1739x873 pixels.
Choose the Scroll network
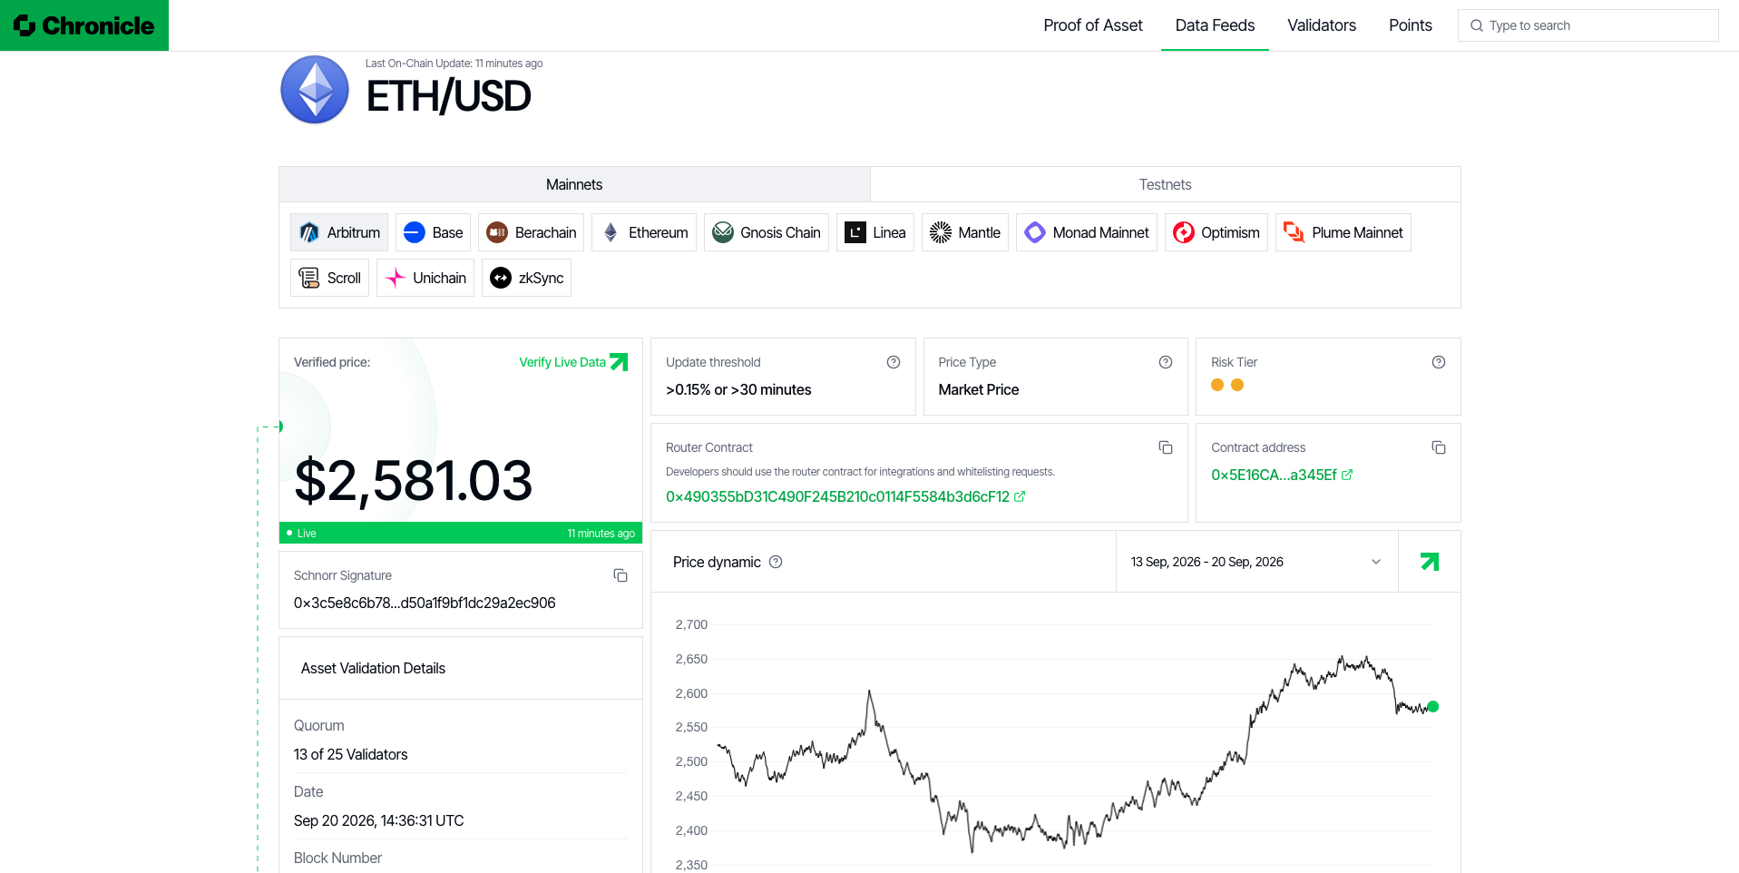tap(329, 278)
